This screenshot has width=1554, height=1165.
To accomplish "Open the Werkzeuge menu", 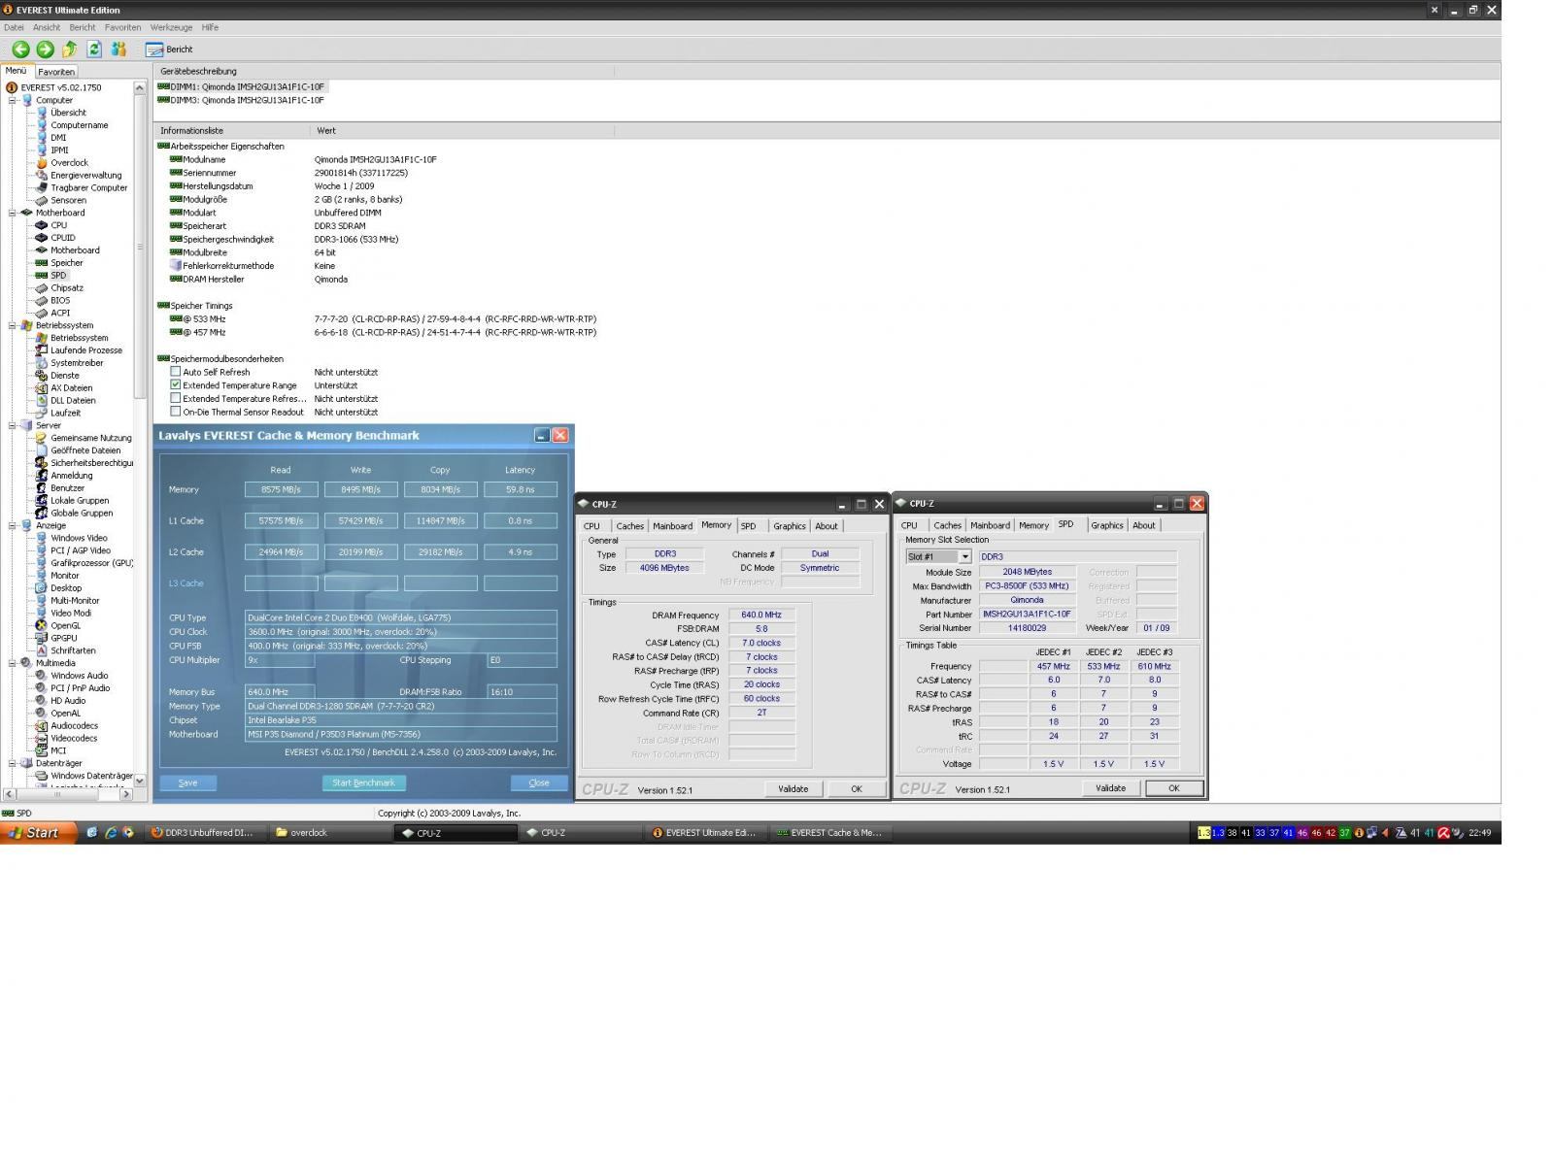I will [171, 28].
